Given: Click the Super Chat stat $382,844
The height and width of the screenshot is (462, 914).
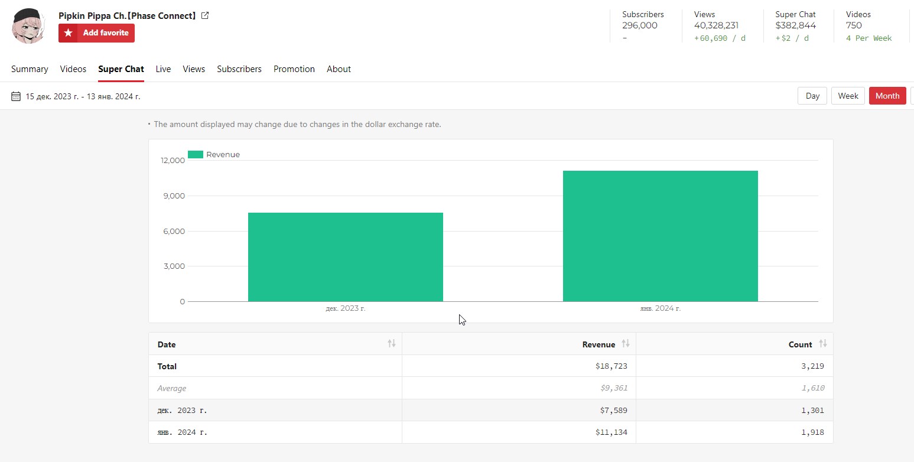Looking at the screenshot, I should pyautogui.click(x=795, y=25).
